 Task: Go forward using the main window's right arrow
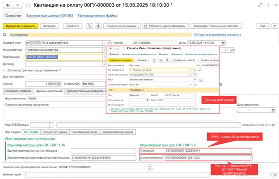pyautogui.click(x=17, y=5)
